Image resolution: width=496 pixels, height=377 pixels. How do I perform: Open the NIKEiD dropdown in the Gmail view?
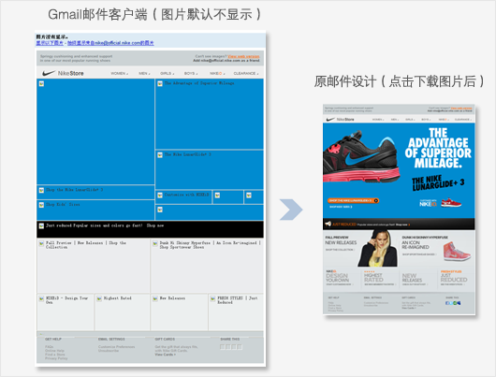217,73
